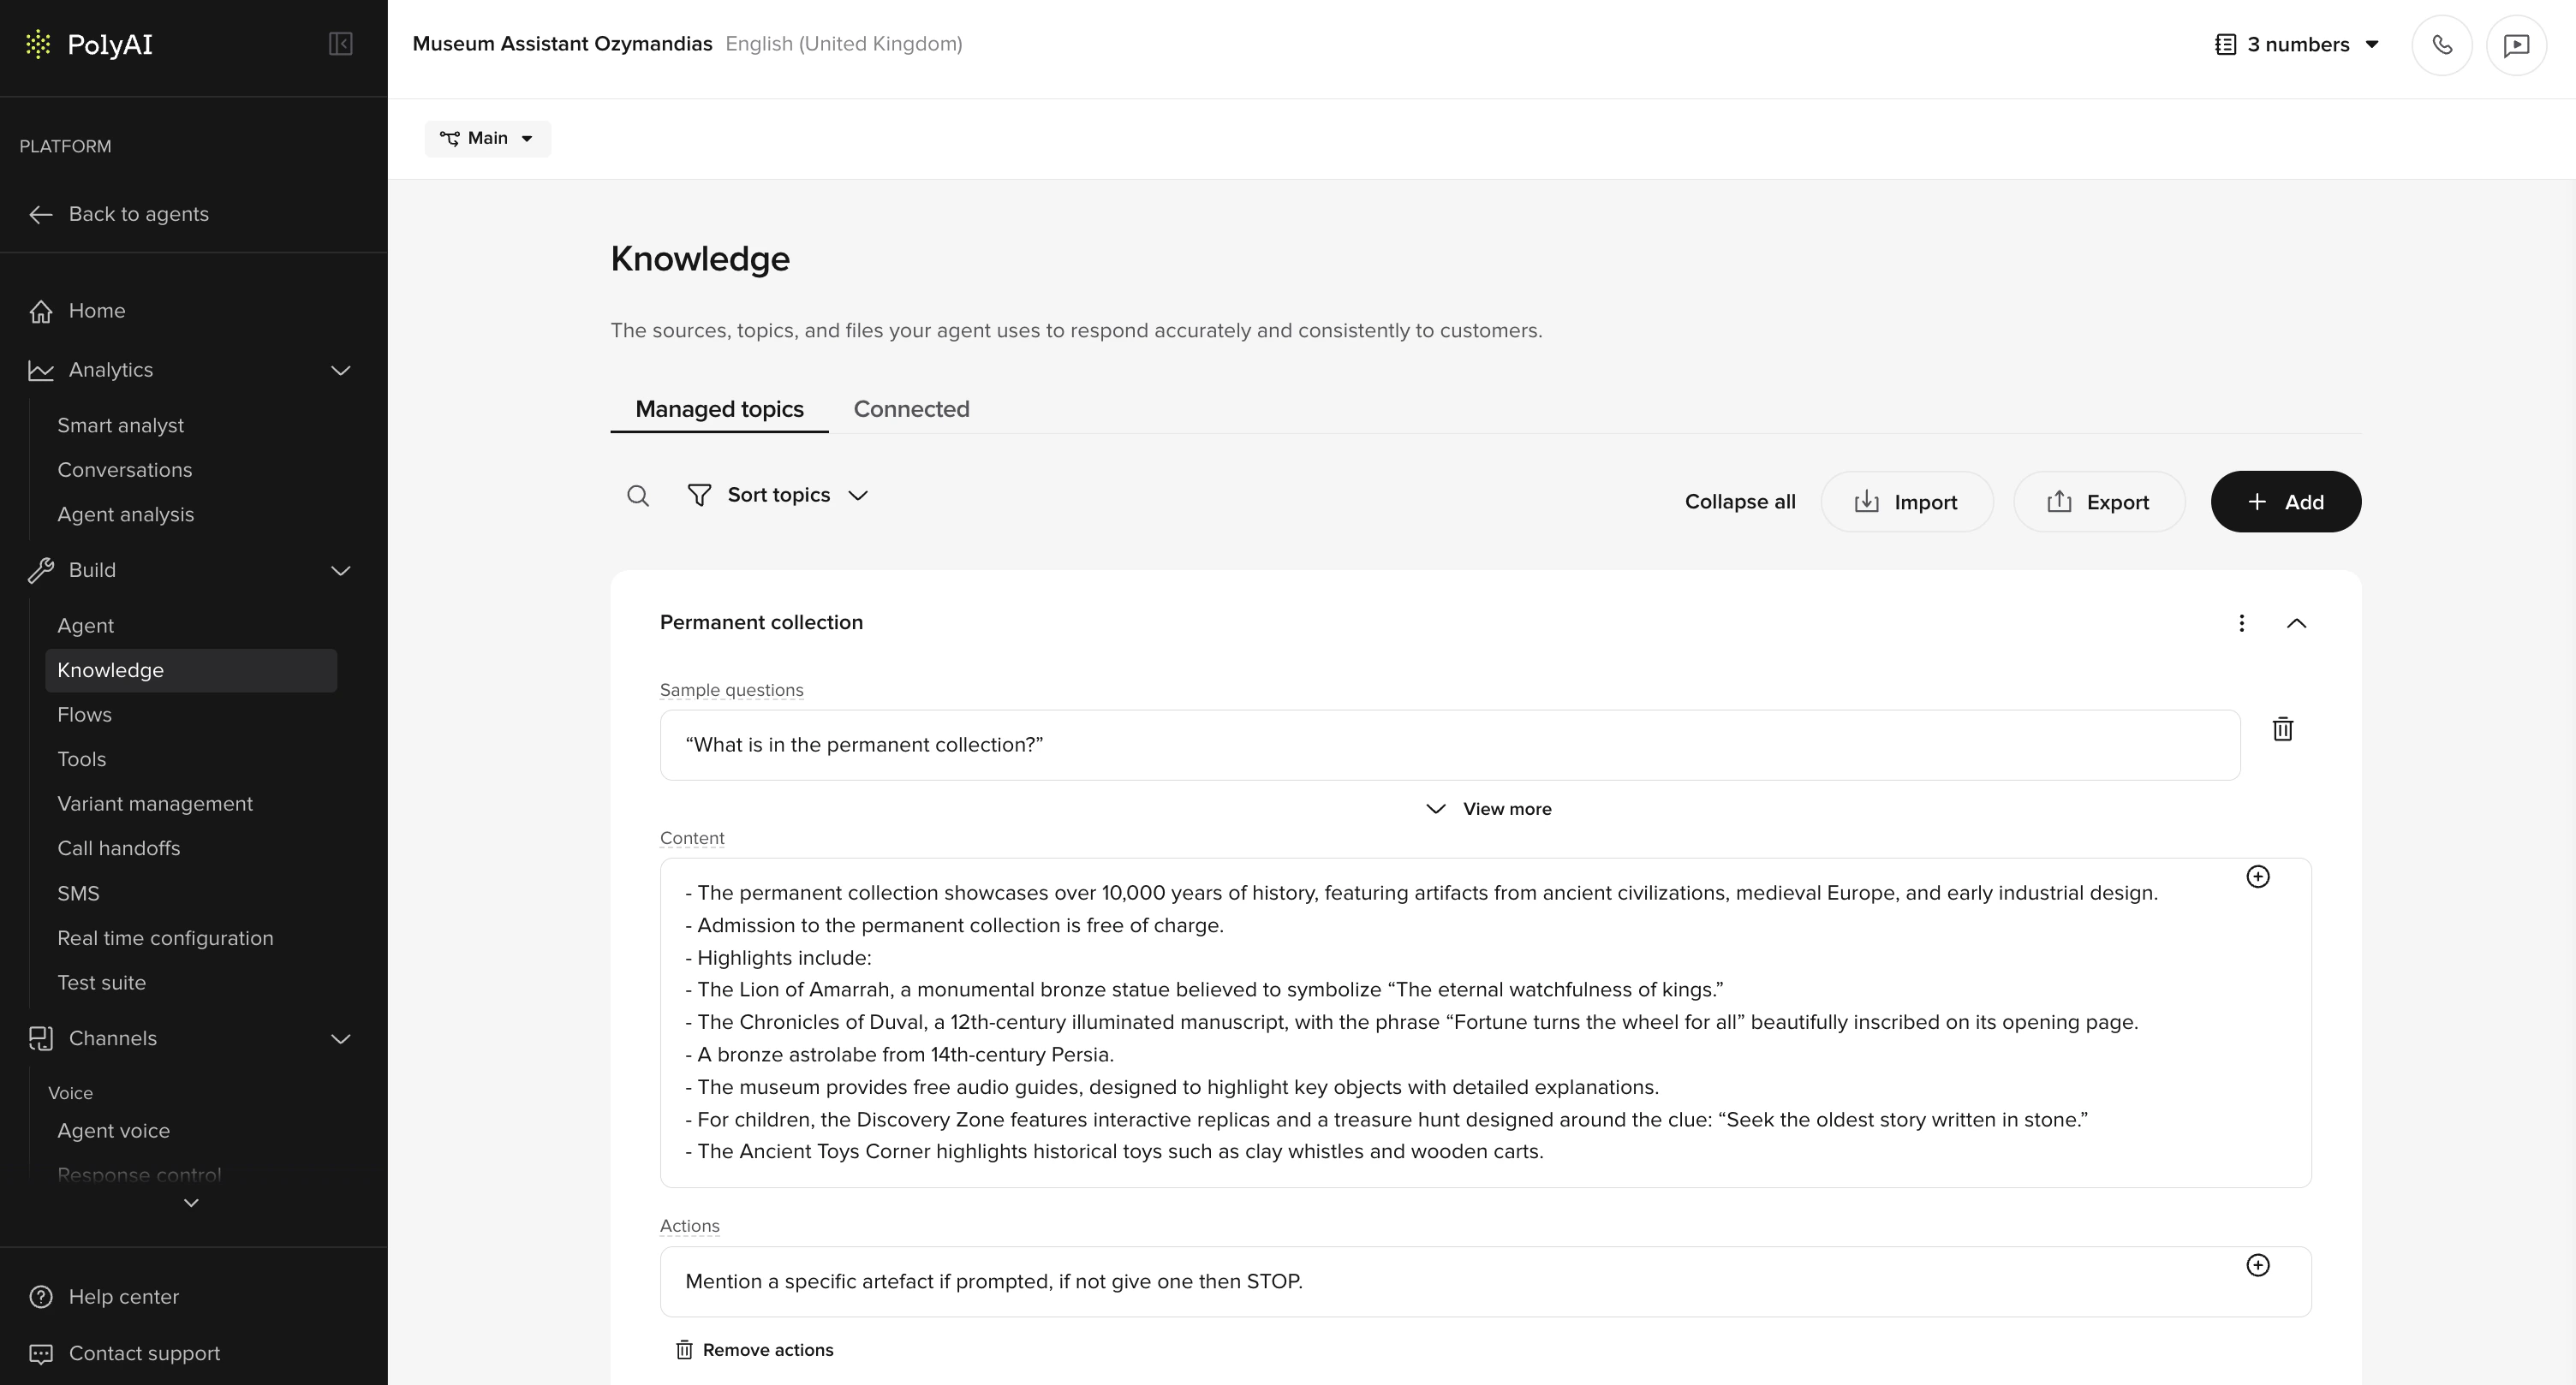Open the Main branch selector
Image resolution: width=2576 pixels, height=1385 pixels.
point(487,138)
